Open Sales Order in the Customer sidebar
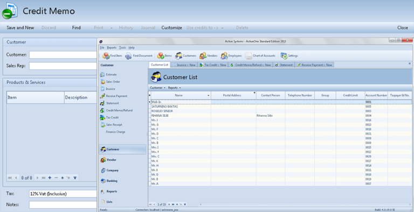This screenshot has height=212, width=414. [110, 82]
